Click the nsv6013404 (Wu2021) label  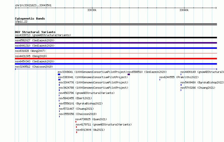pos(90,130)
